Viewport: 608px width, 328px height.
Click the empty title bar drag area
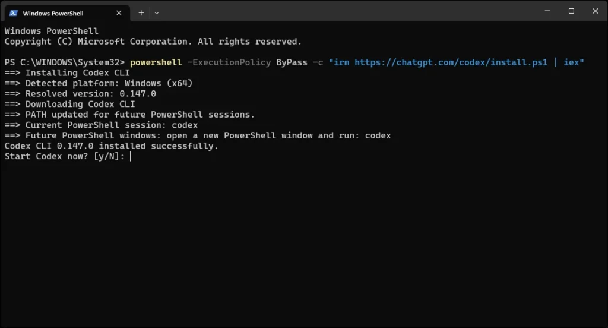point(349,11)
